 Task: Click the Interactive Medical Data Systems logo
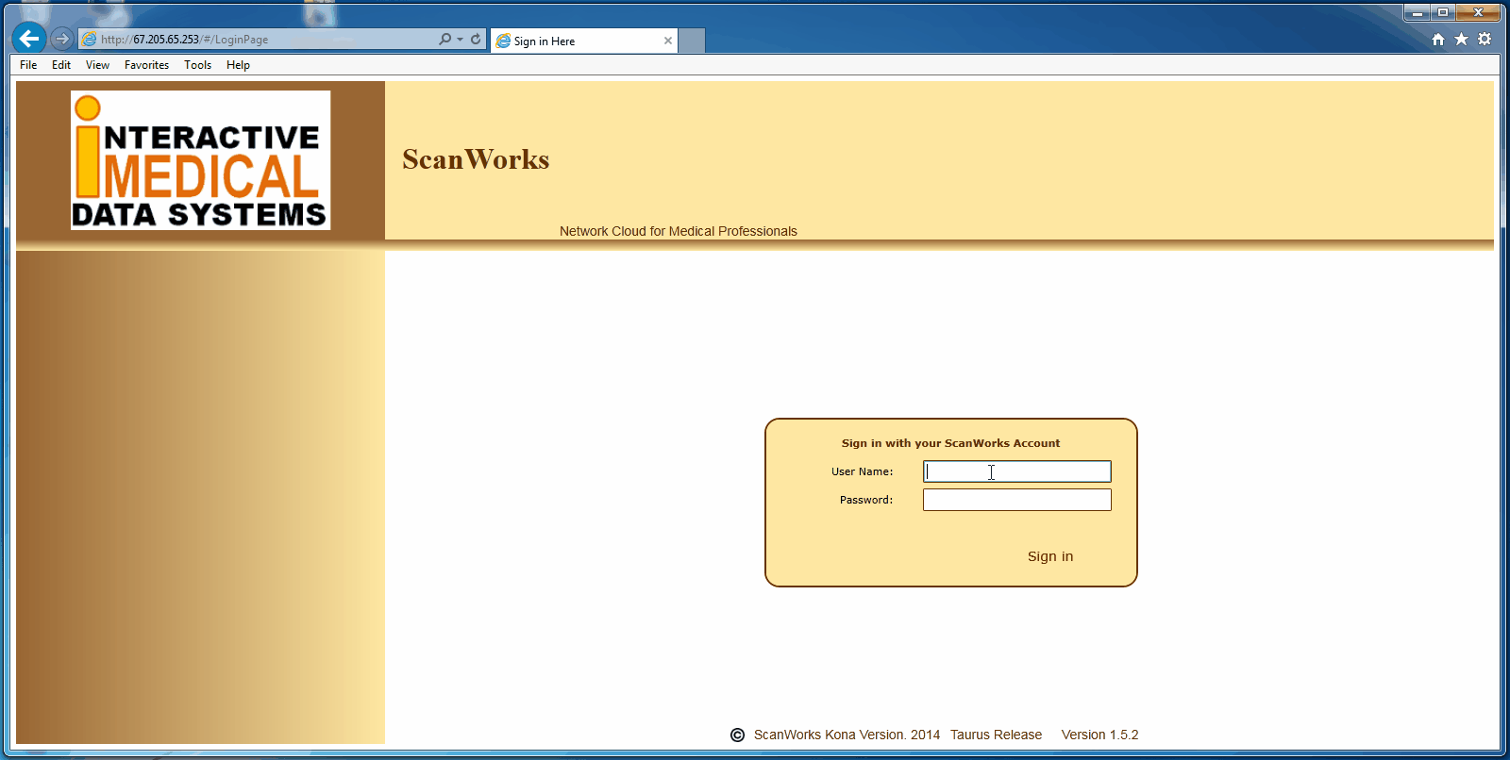pyautogui.click(x=201, y=160)
